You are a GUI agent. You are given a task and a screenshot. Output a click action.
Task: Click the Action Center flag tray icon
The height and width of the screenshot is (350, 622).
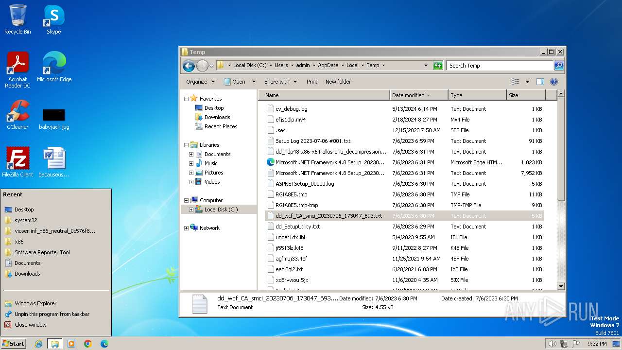click(x=575, y=344)
